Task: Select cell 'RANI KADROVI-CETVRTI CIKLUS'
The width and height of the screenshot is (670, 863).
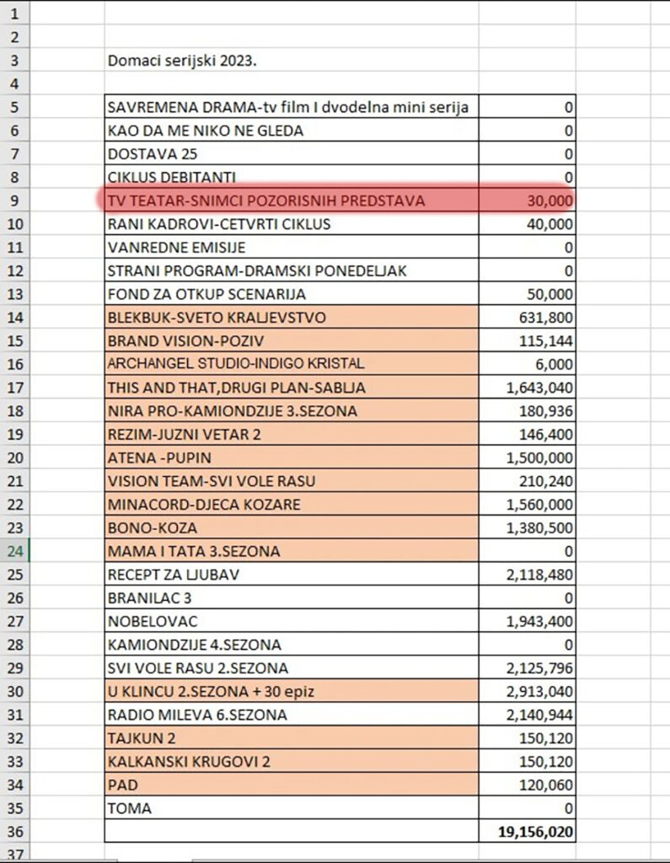Action: [x=292, y=224]
